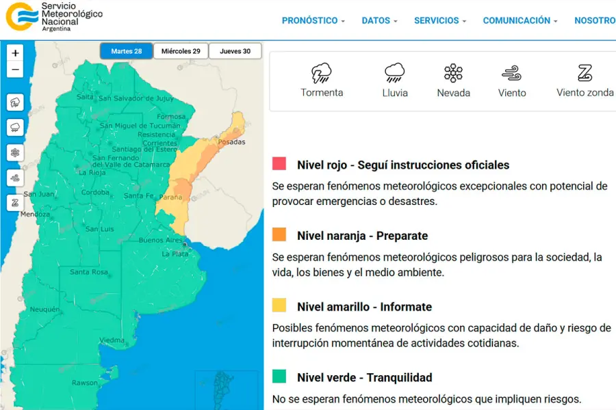
Task: Click the yellow level color swatch
Action: (x=279, y=305)
